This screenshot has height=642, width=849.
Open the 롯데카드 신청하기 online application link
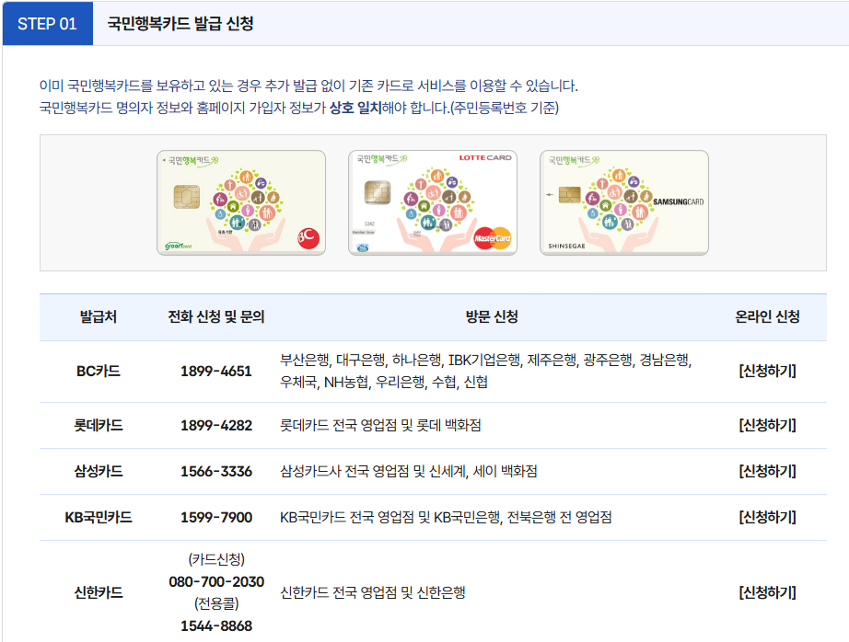(767, 425)
